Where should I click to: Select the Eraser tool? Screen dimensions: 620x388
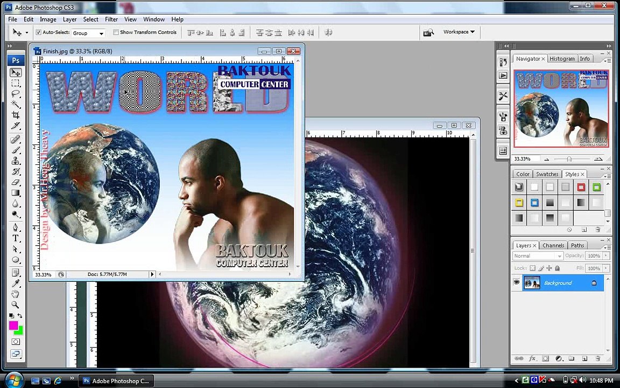[16, 182]
